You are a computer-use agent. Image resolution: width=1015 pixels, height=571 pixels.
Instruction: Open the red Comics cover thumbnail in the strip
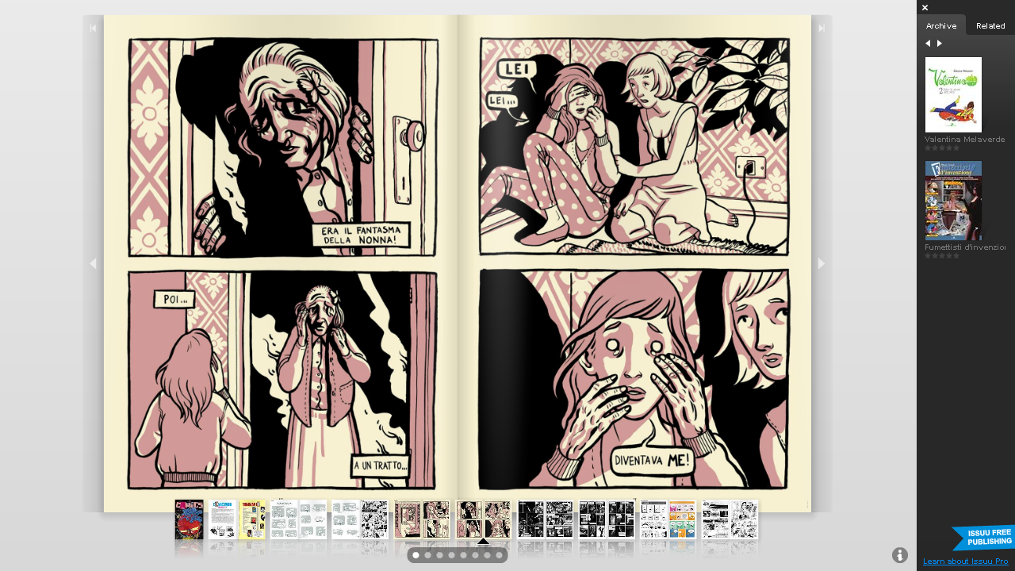[190, 519]
